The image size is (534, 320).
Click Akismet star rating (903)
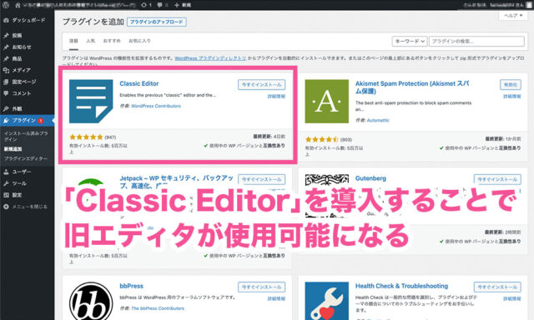click(x=328, y=139)
